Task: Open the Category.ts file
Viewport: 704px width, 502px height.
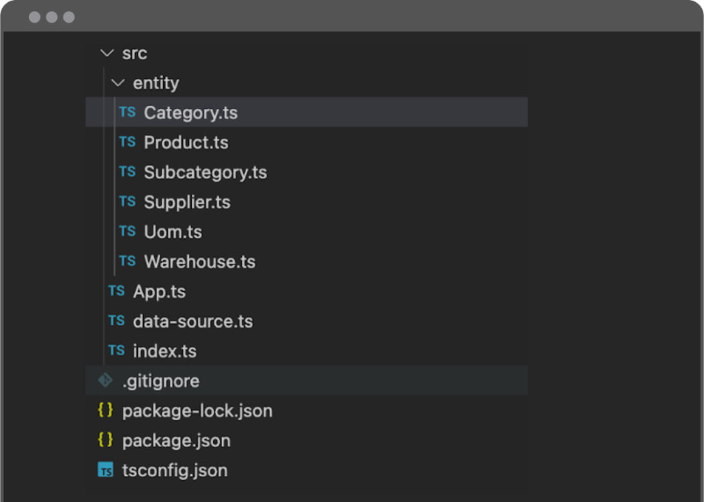Action: pos(191,113)
